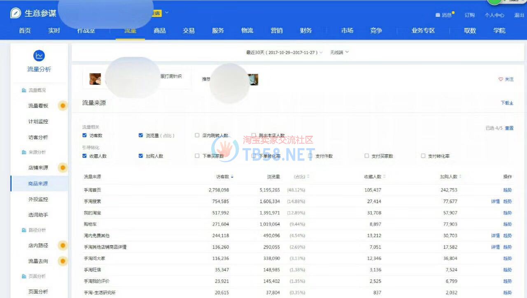Uncheck the 收藏人数 checkbox
Screen dimensions: 527x298
pos(84,156)
